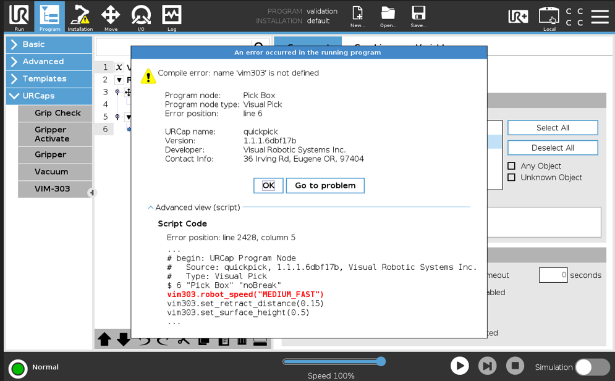Expand the Templates node category
The image size is (615, 381).
point(49,79)
